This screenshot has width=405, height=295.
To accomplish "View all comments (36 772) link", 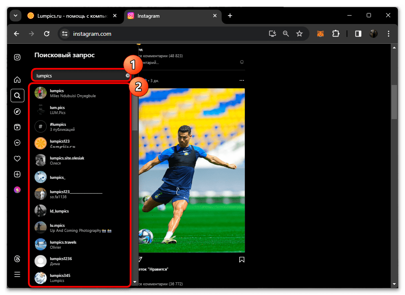I will (161, 284).
